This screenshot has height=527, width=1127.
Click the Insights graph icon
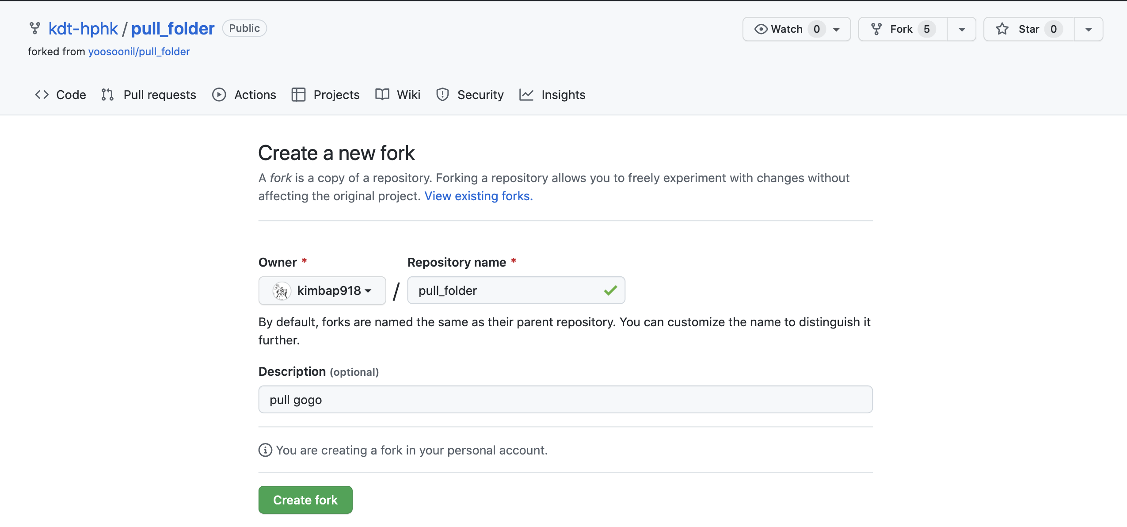tap(526, 95)
